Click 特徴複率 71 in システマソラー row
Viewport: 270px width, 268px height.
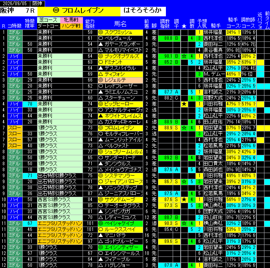(x=30, y=176)
